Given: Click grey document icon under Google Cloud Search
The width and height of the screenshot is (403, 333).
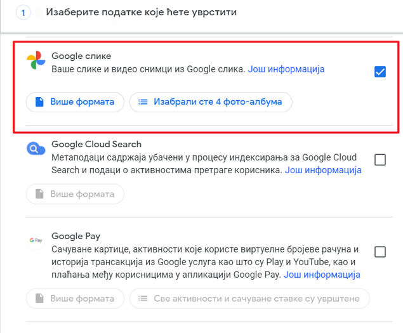Looking at the screenshot, I should (x=39, y=193).
